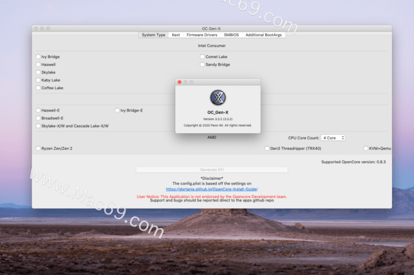Open the CPU Core Count dropdown
Viewport: 414px width, 275px height.
click(x=333, y=137)
